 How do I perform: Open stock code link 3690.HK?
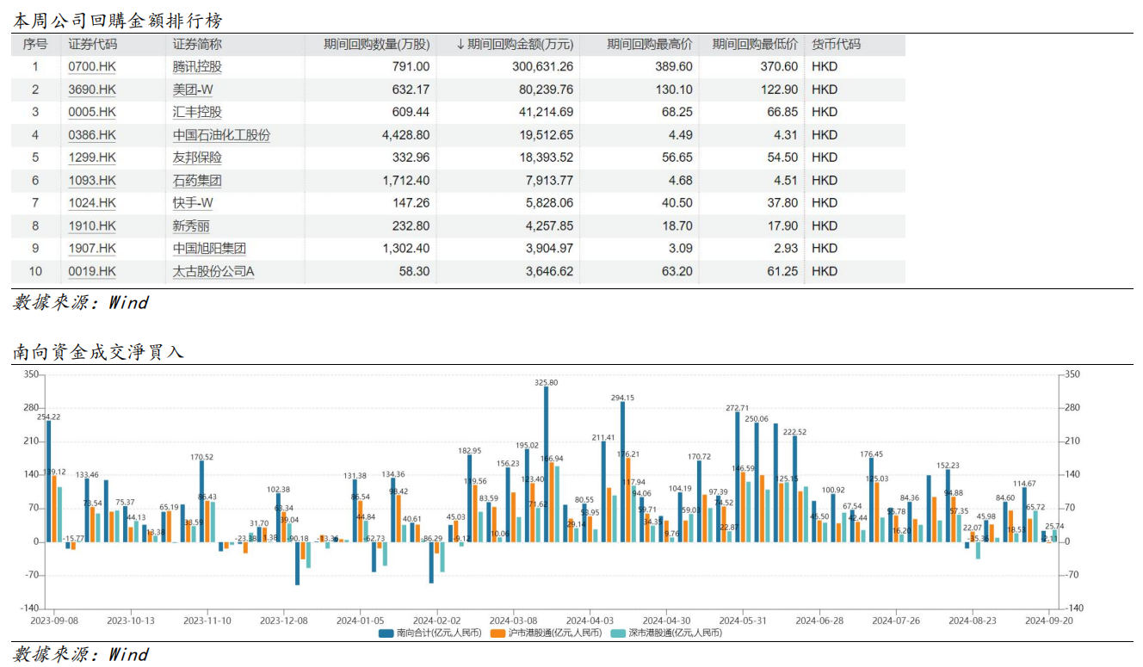(x=92, y=90)
